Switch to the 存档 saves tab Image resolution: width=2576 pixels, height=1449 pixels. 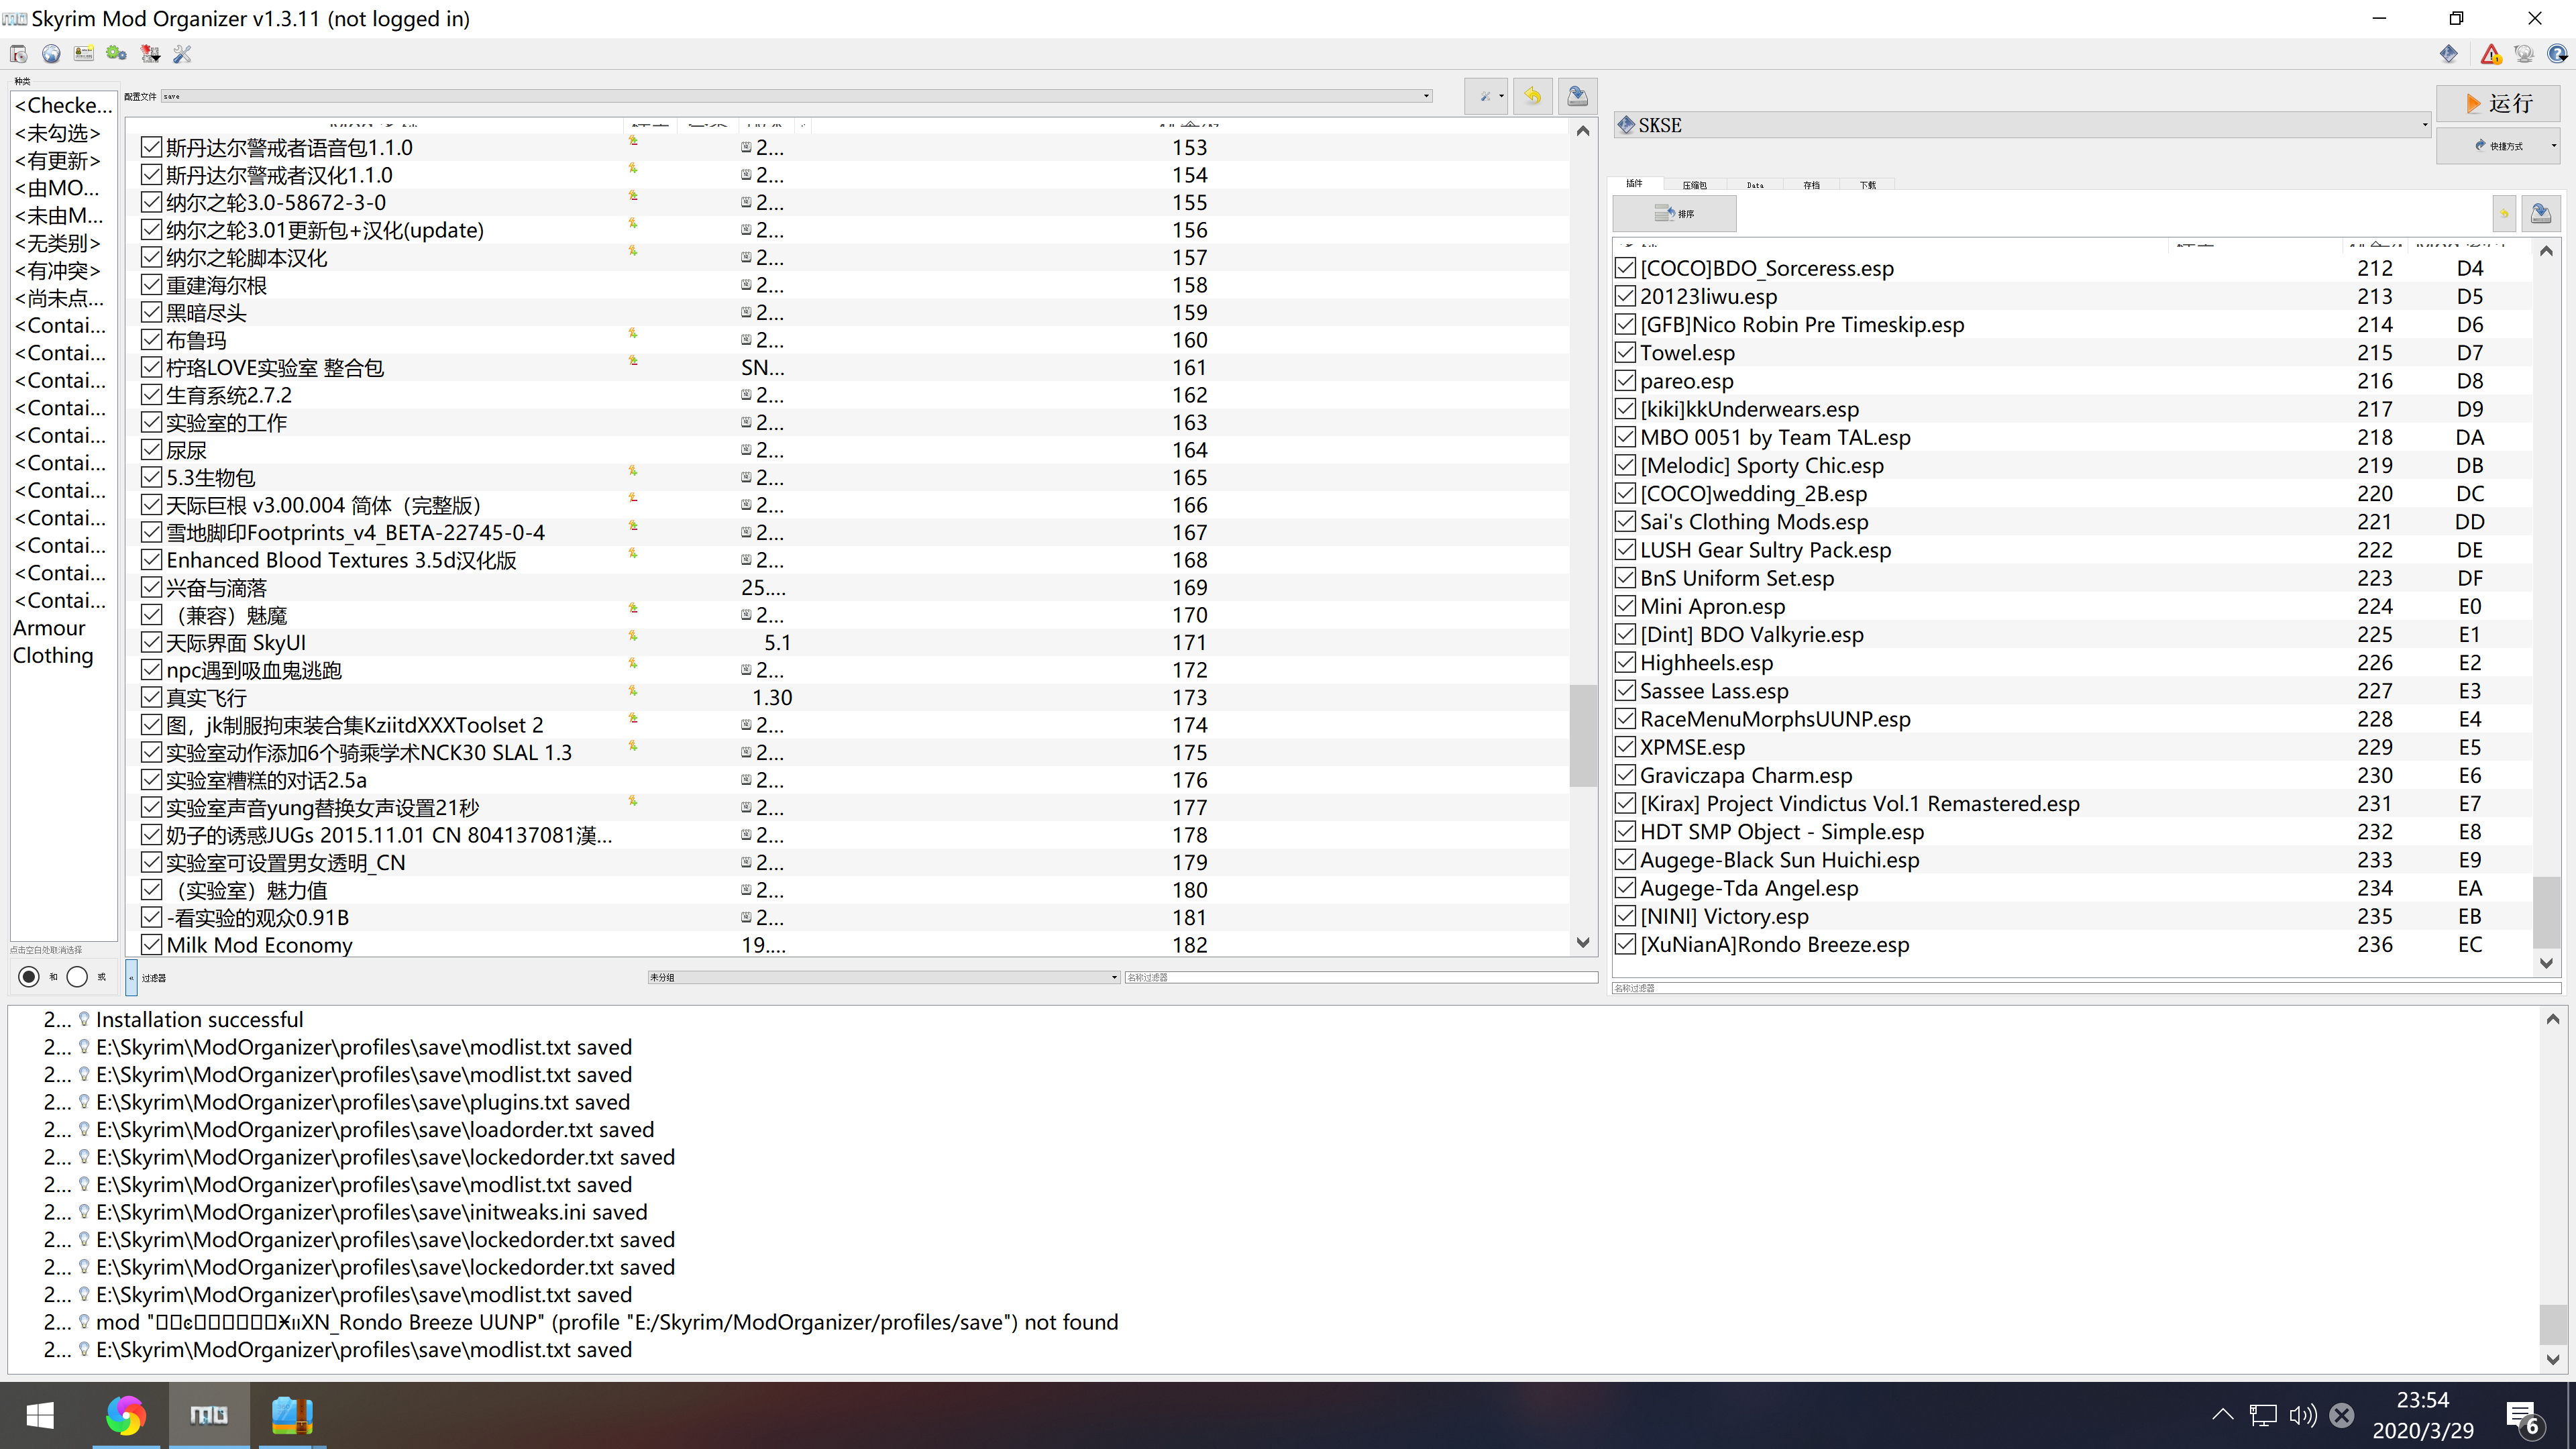[x=1811, y=185]
